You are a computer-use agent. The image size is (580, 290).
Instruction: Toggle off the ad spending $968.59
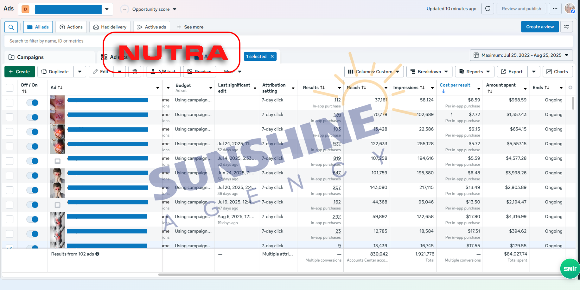[x=32, y=103]
